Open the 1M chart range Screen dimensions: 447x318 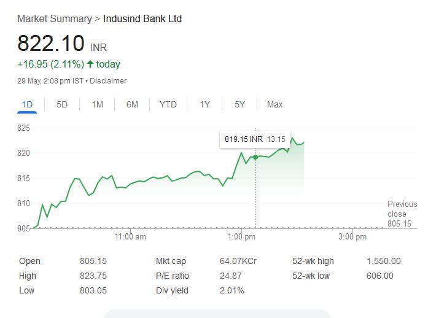point(97,104)
